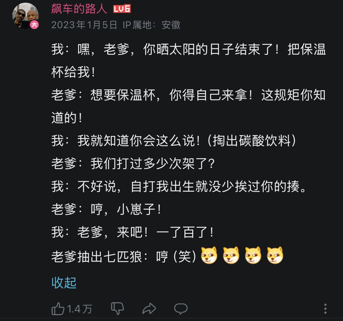Click the date 2023年1月5日

point(84,25)
